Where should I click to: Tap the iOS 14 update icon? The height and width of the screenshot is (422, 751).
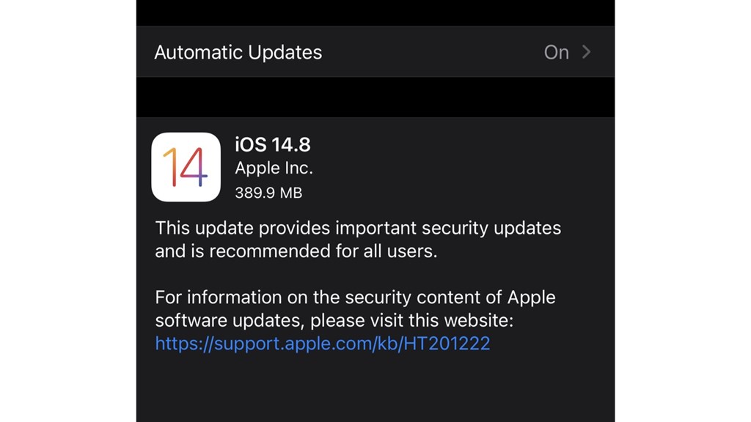coord(186,167)
